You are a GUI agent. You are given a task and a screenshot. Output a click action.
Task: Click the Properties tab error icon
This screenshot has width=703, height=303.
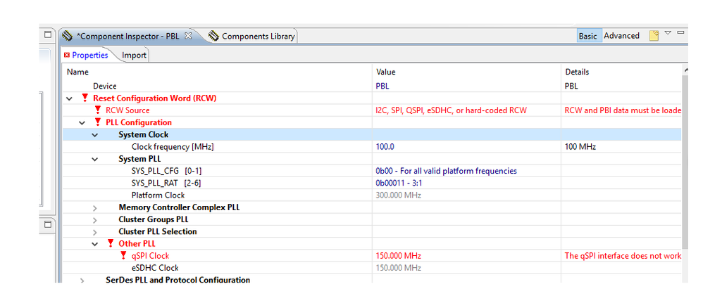(x=67, y=55)
